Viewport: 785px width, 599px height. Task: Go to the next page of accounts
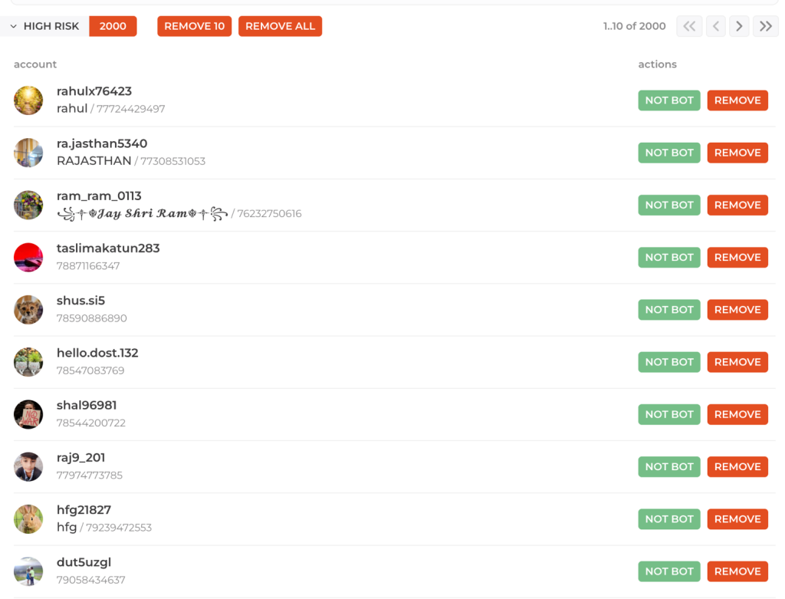click(x=738, y=25)
